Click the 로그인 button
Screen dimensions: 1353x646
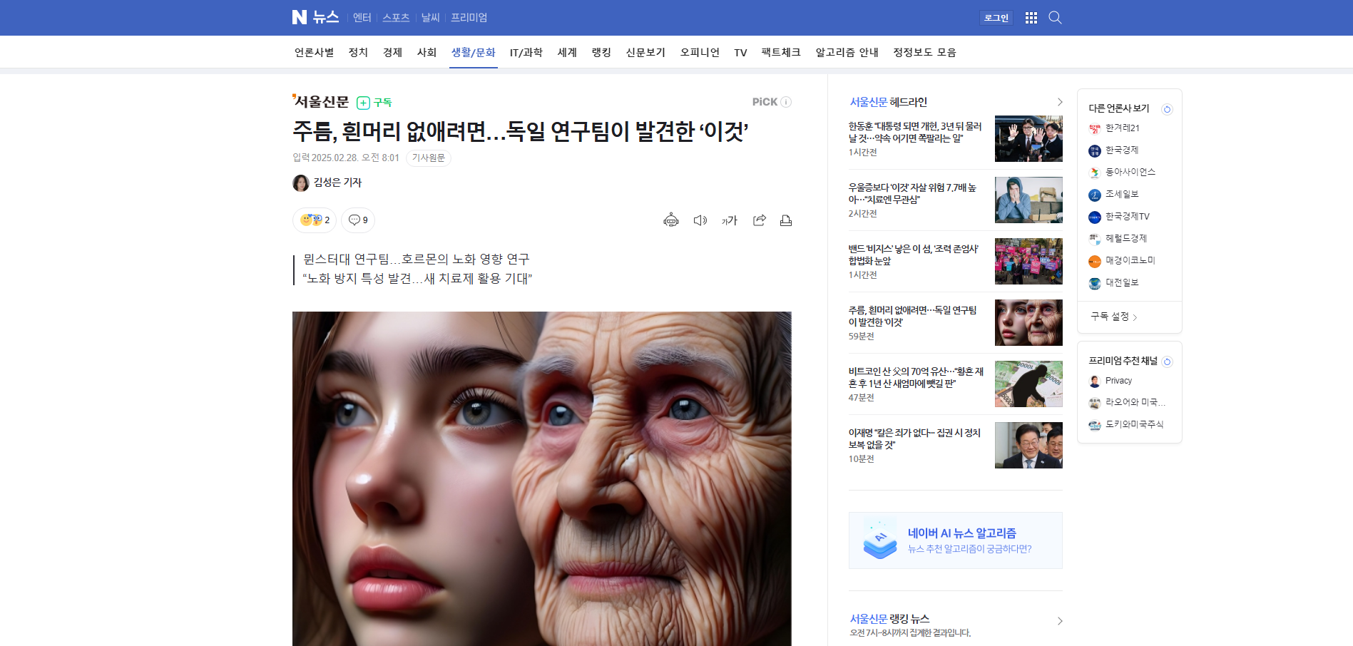(x=996, y=18)
